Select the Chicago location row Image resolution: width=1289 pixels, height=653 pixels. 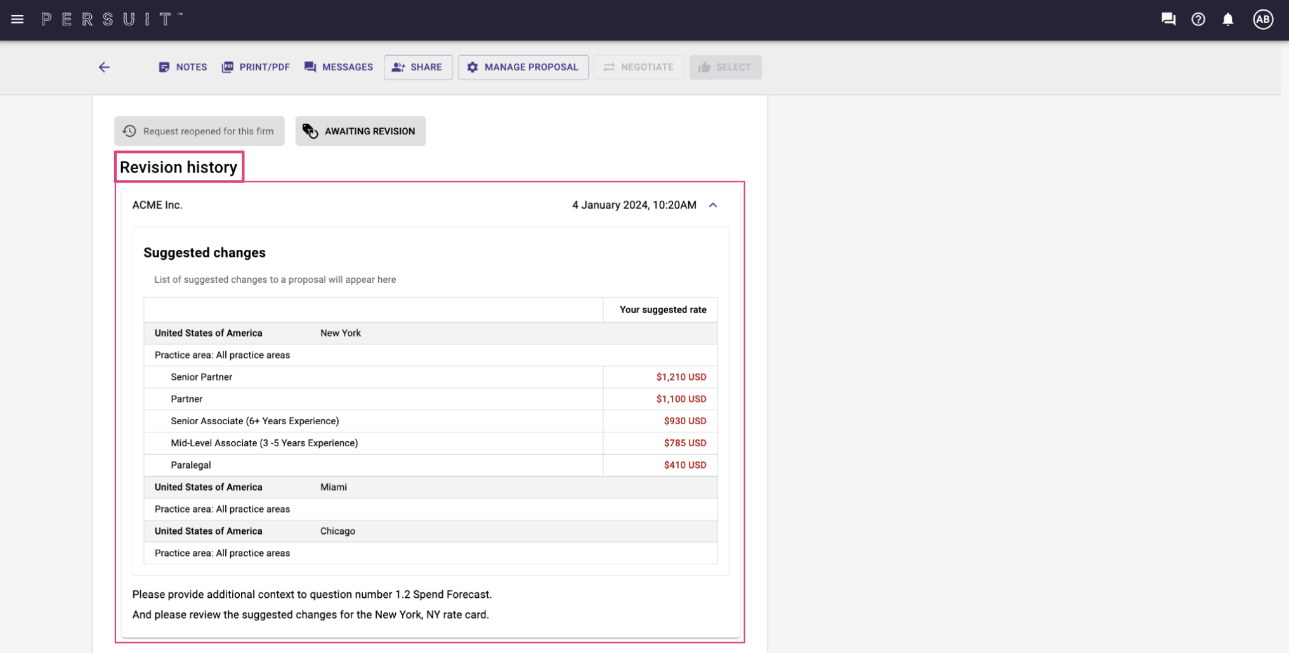[431, 531]
